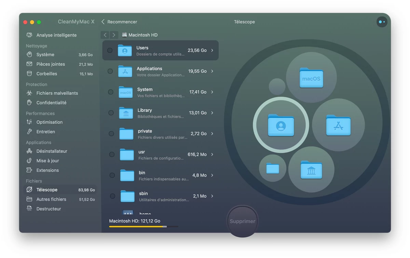Click the Applications folder icon in list
The width and height of the screenshot is (410, 258).
[x=125, y=71]
